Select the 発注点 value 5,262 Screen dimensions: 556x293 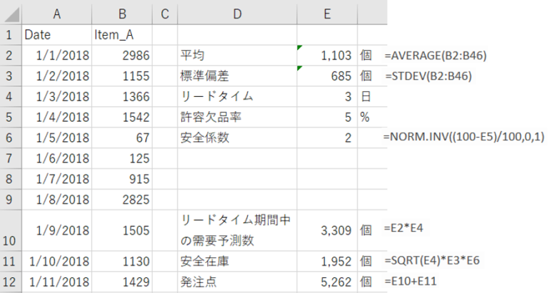click(327, 282)
